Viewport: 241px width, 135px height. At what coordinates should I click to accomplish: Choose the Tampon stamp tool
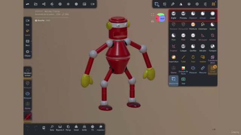click(x=212, y=48)
